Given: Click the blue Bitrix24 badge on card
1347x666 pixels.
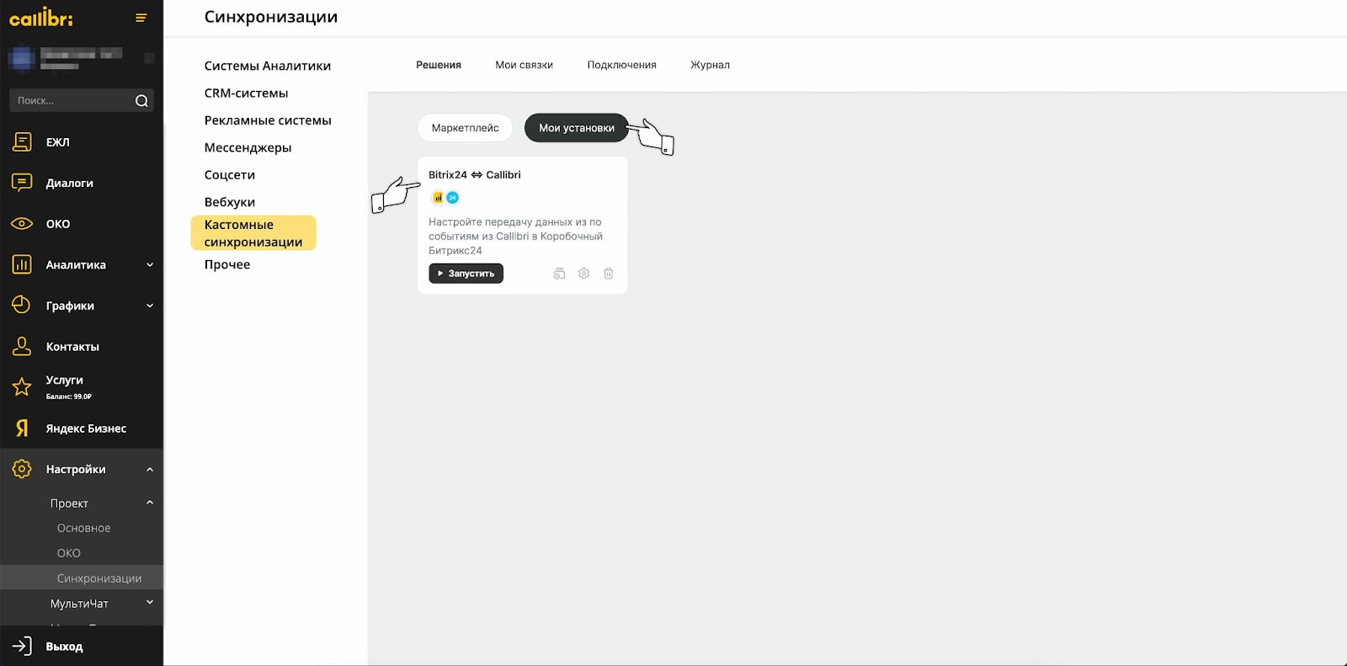Looking at the screenshot, I should tap(452, 198).
